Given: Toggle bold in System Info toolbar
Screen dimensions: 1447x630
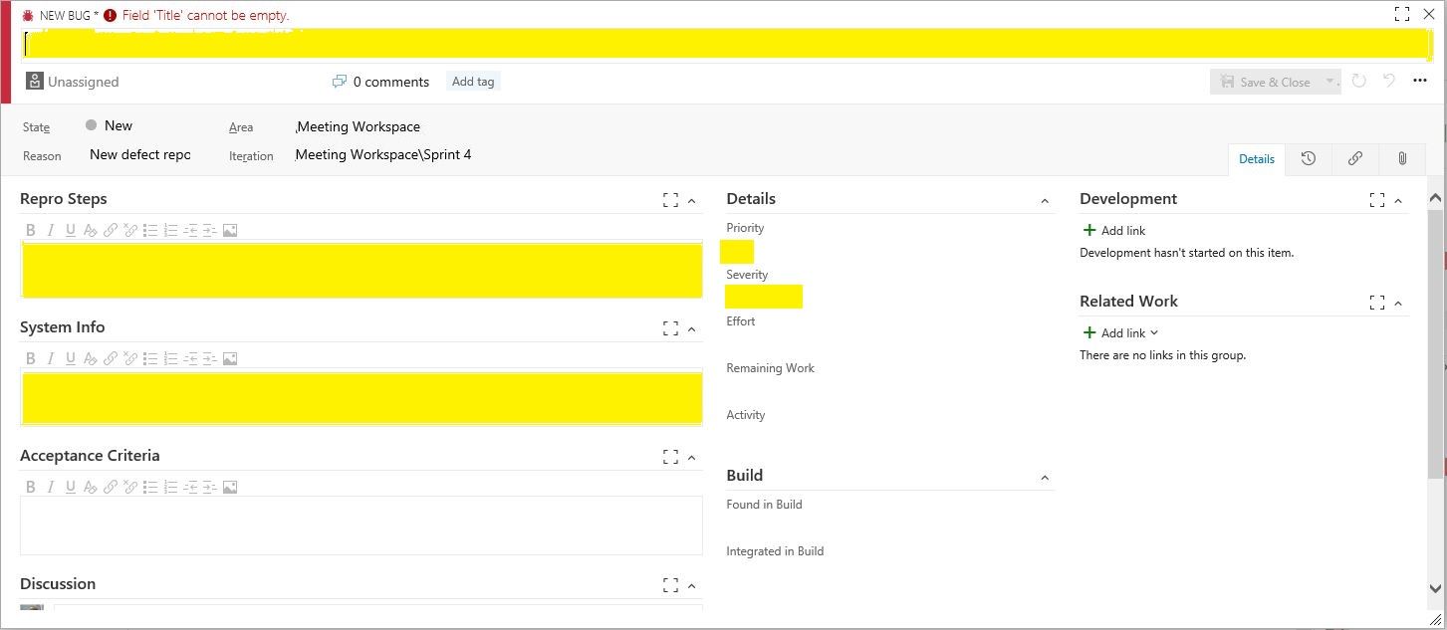Looking at the screenshot, I should tap(30, 358).
